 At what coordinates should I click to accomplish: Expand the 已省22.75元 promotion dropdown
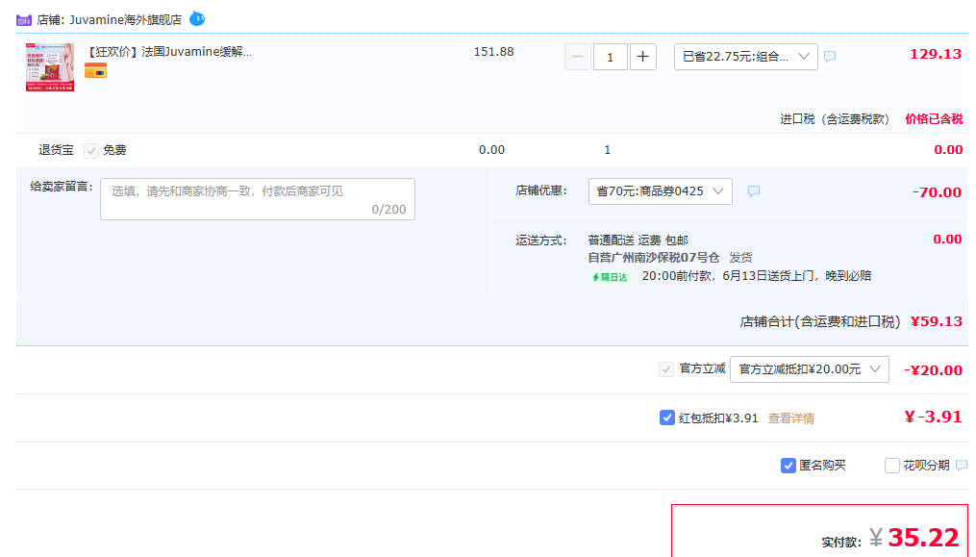click(x=745, y=57)
